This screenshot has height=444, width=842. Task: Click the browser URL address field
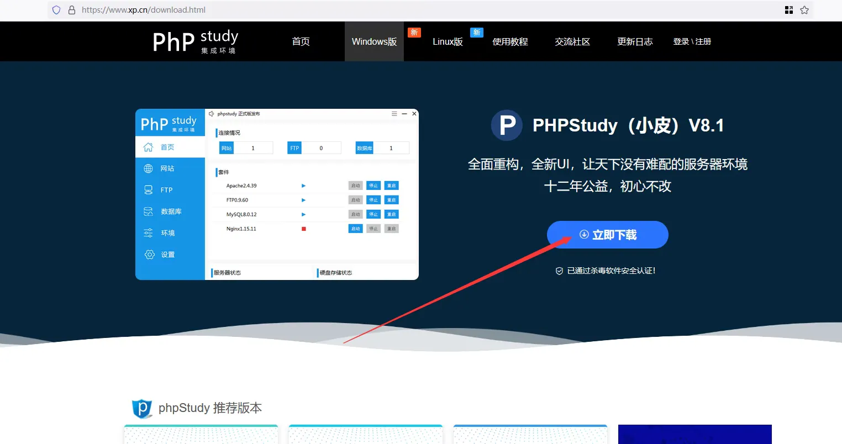click(387, 10)
